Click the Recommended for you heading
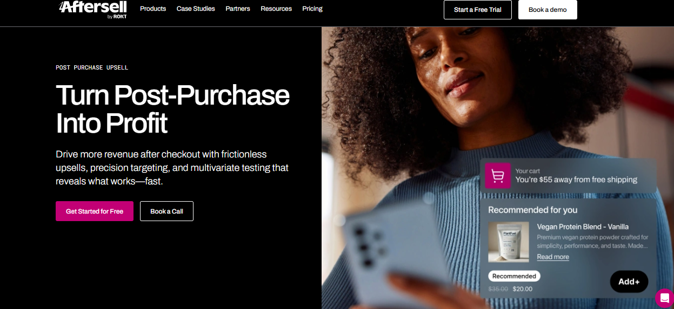674x309 pixels. [x=533, y=210]
